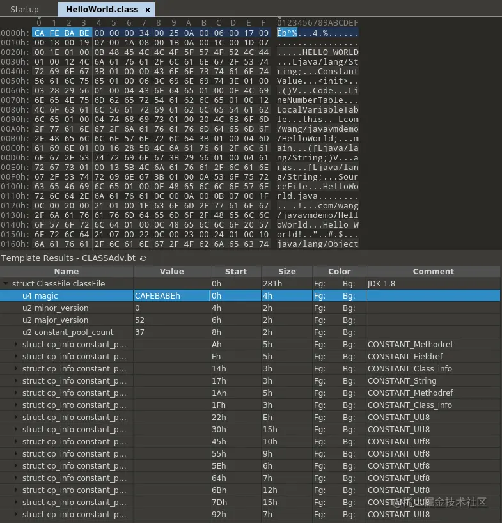Click the Start column header

(236, 272)
